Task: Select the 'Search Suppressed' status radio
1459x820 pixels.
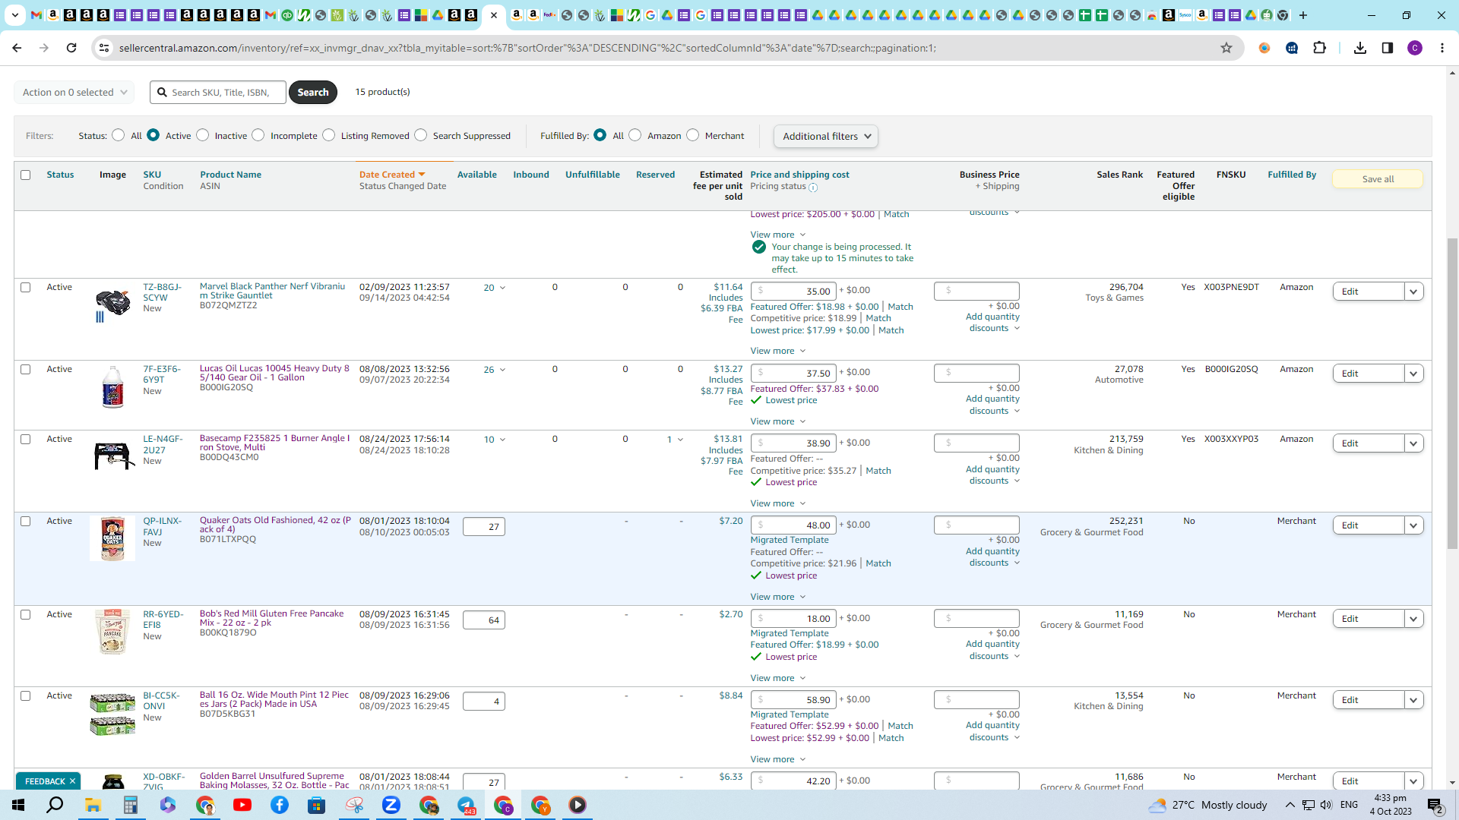Action: (x=420, y=135)
